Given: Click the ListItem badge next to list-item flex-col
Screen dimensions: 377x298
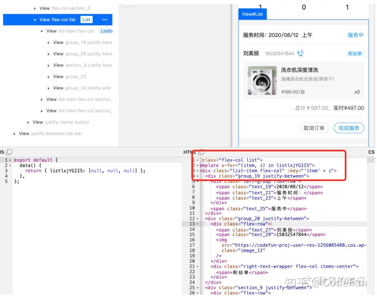Looking at the screenshot, I should (x=107, y=31).
